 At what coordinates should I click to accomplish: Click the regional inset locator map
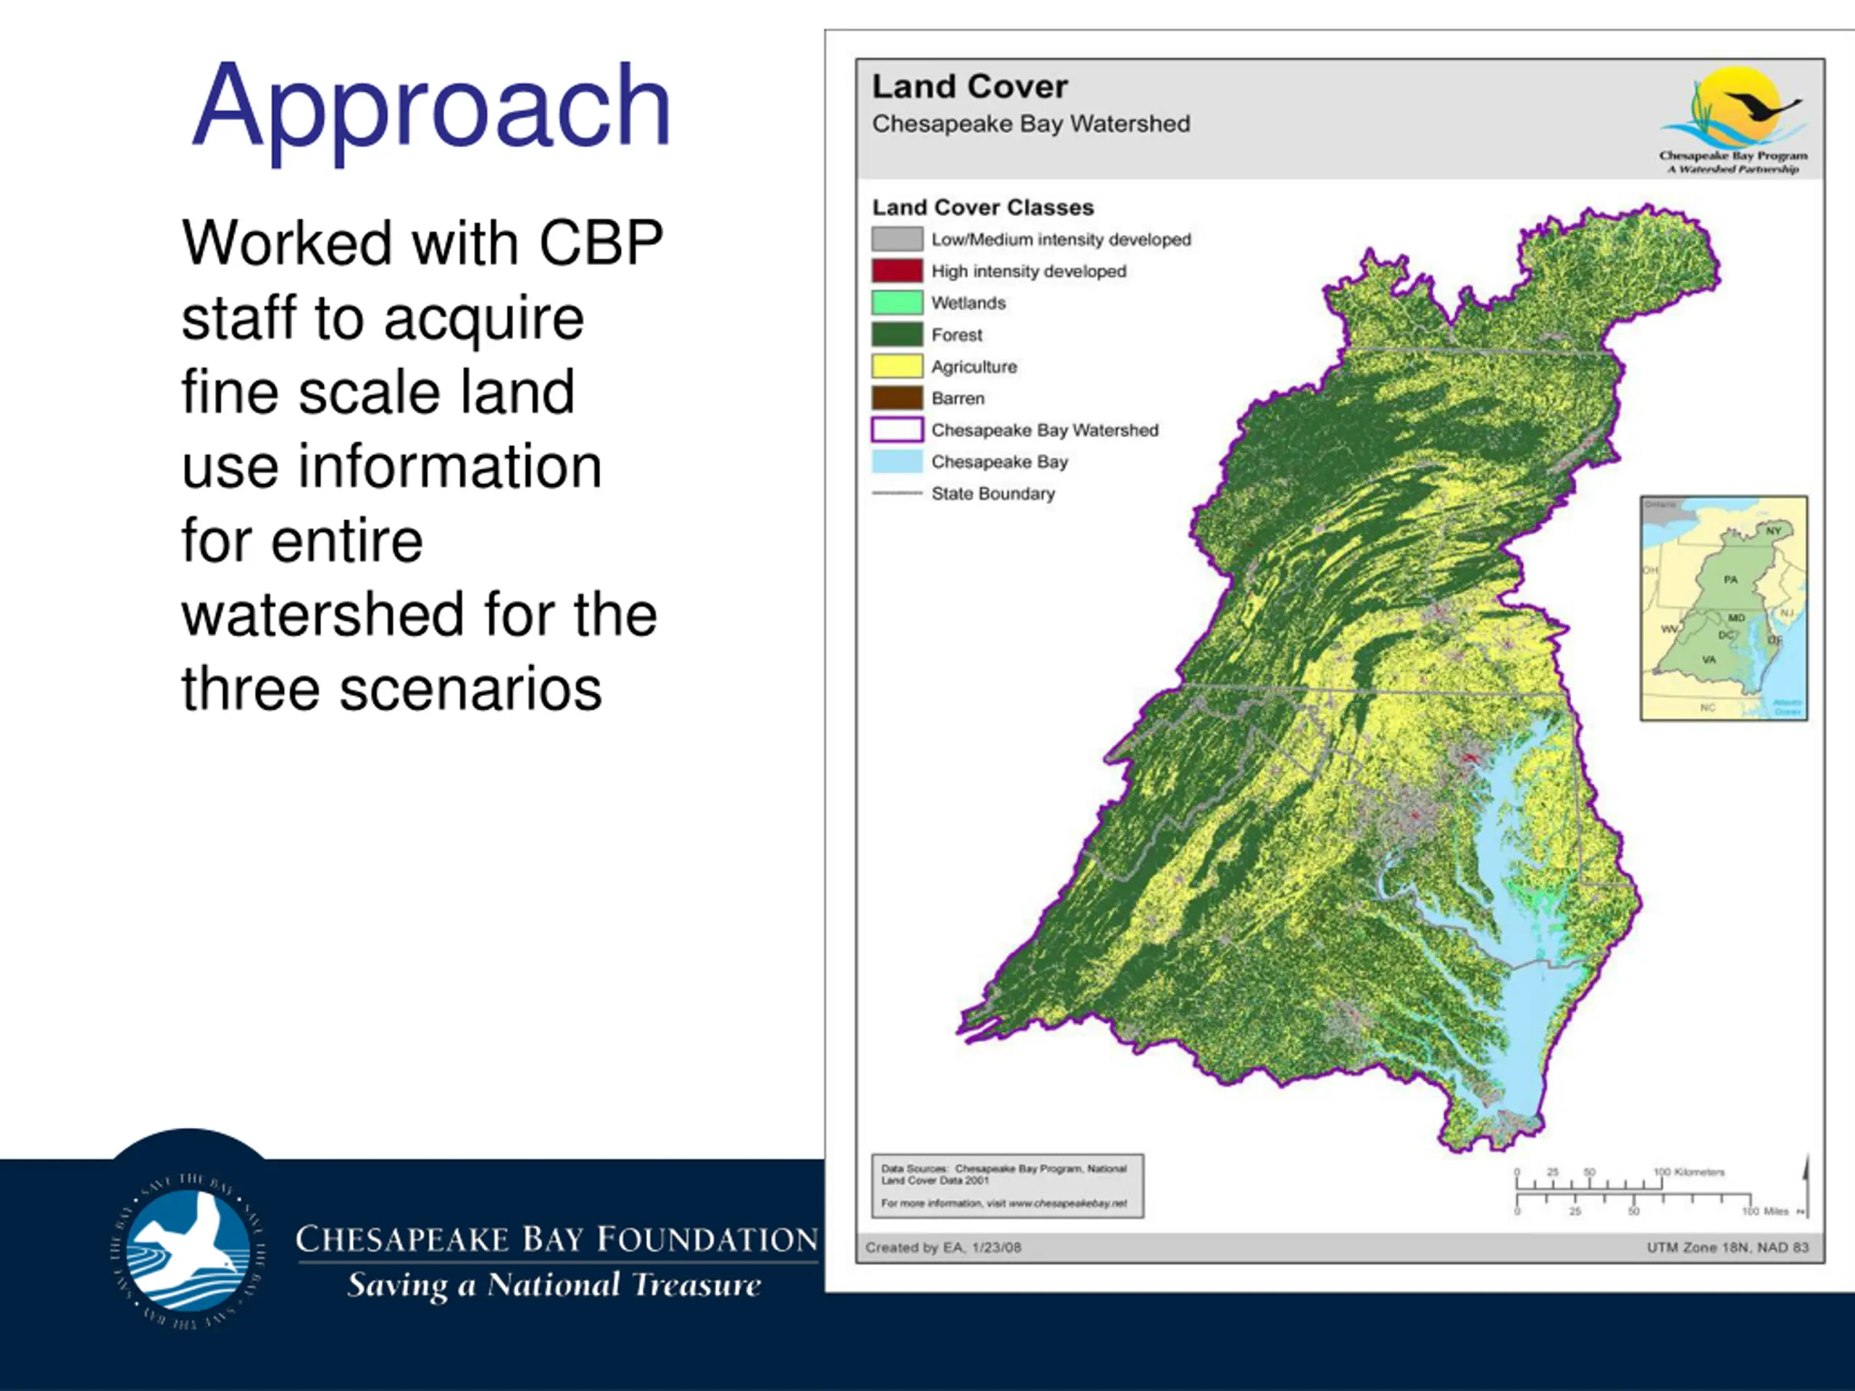coord(1724,608)
